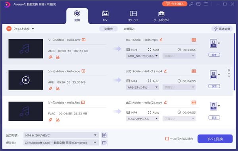Enable the merge into one file checkbox
The image size is (238, 151).
click(x=167, y=139)
